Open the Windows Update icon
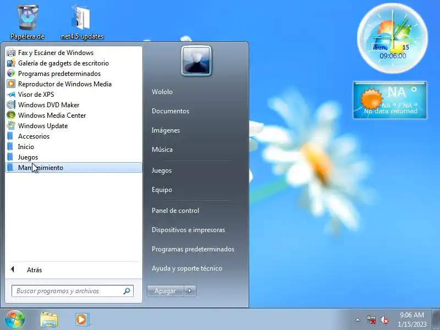 (x=11, y=126)
